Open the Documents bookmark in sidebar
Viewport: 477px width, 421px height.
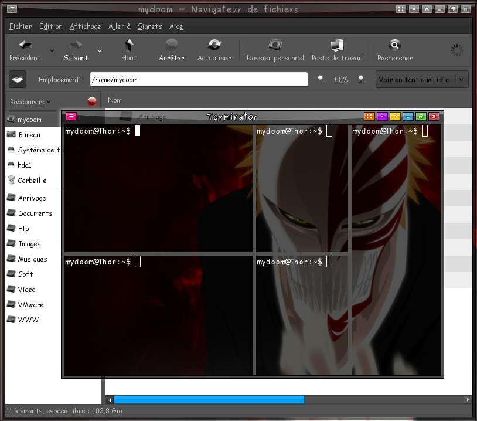pyautogui.click(x=33, y=213)
